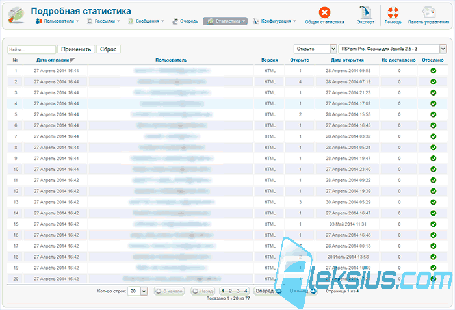The image size is (455, 310).
Task: Open the Сообщения menu
Action: (146, 21)
